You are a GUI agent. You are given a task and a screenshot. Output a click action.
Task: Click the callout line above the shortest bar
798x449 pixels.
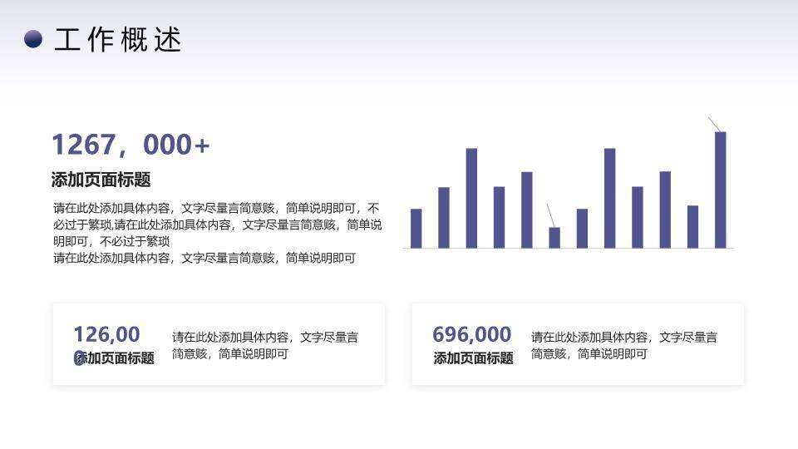[550, 215]
